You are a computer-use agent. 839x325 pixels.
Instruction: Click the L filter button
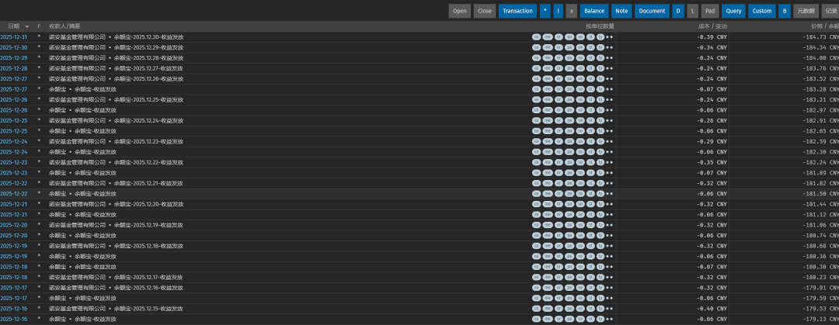[x=694, y=11]
